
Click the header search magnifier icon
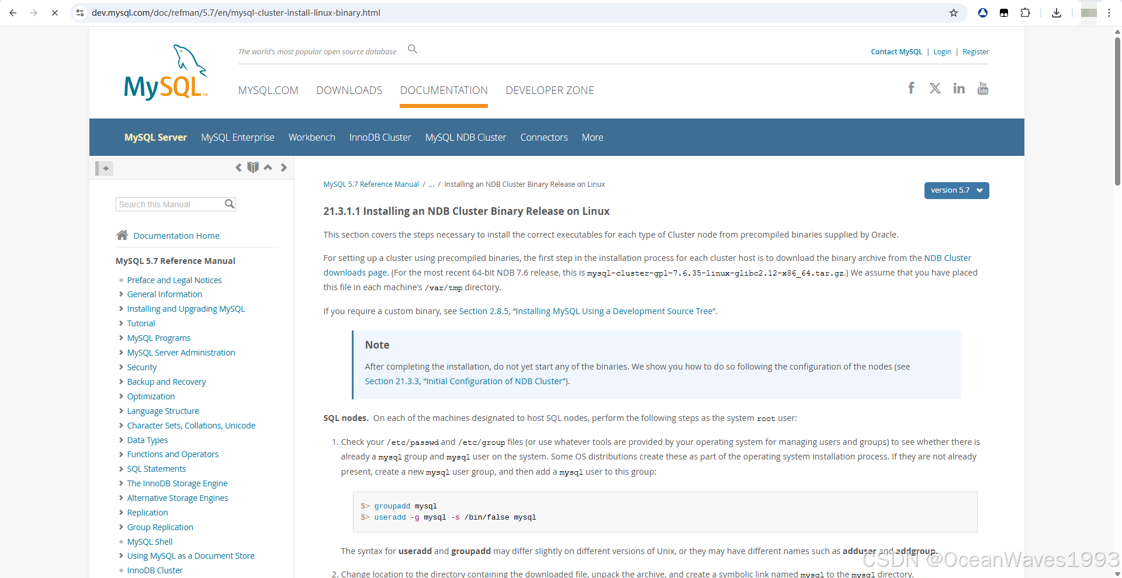[x=413, y=49]
